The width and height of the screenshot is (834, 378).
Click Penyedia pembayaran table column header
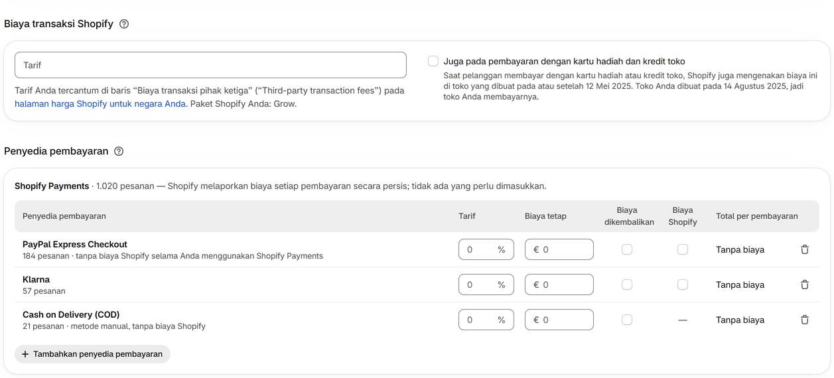pyautogui.click(x=64, y=216)
